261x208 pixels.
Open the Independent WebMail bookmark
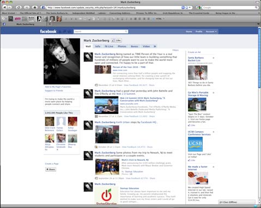pyautogui.click(x=83, y=13)
